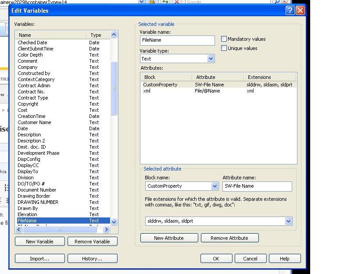Click the Import button
The width and height of the screenshot is (358, 274).
(x=40, y=259)
